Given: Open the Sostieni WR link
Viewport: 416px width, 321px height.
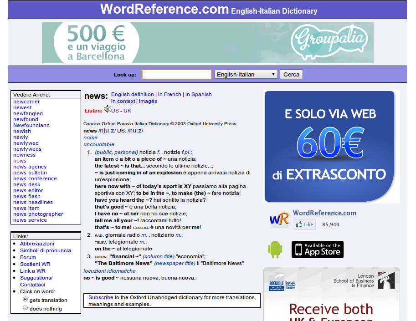Looking at the screenshot, I should pyautogui.click(x=35, y=264).
